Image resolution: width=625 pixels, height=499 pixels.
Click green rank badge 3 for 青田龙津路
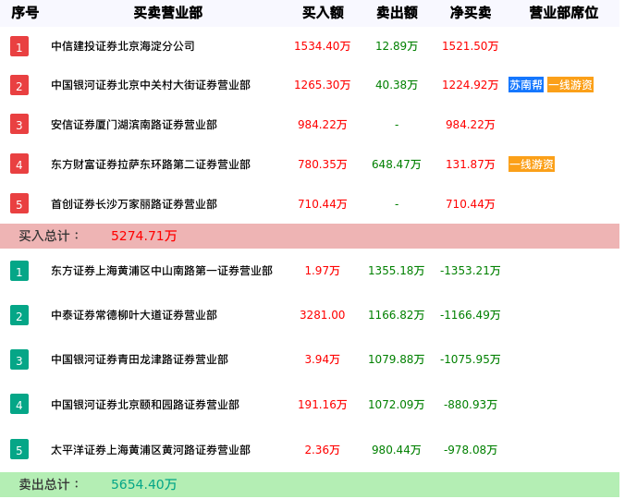click(19, 359)
